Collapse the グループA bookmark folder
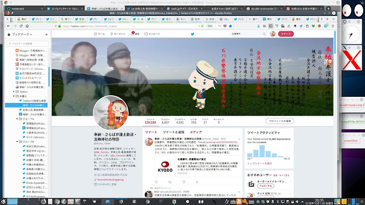 (17, 119)
